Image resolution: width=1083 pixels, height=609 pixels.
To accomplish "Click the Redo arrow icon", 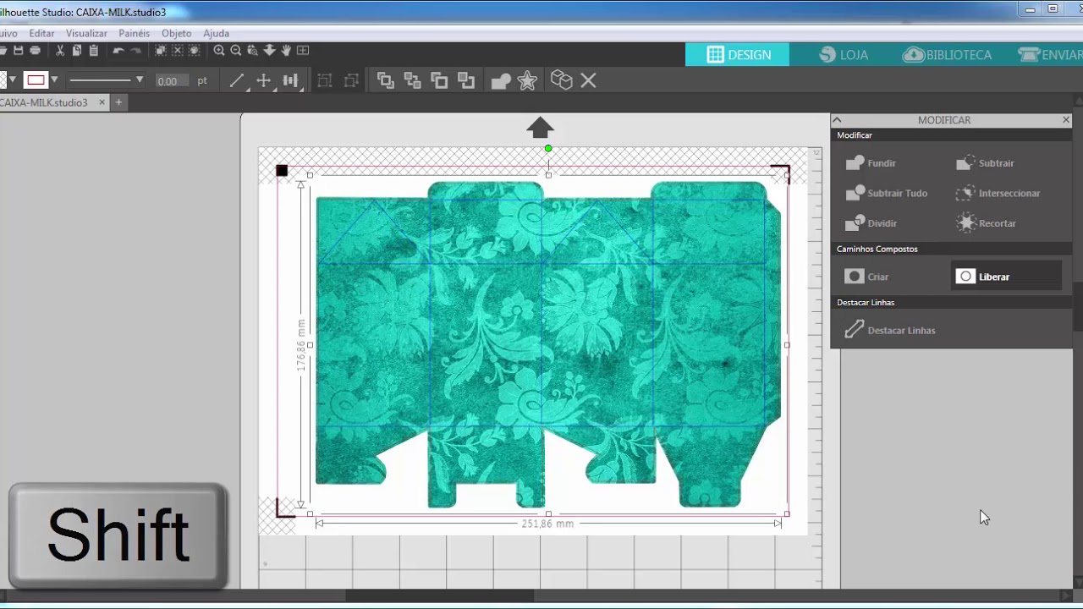I will 135,51.
